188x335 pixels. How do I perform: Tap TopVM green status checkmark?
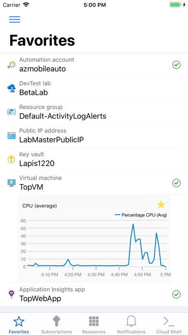tap(176, 183)
